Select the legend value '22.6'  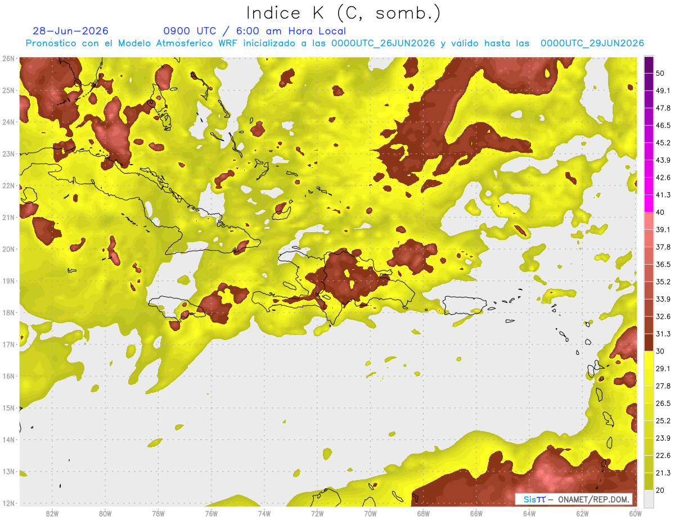tap(663, 455)
